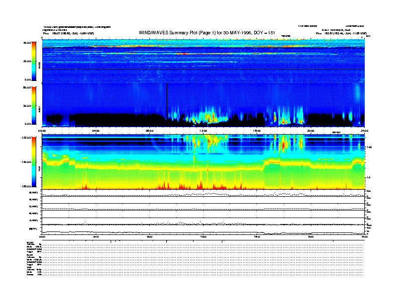The width and height of the screenshot is (393, 304).
Task: Click the 30.00 tick on RAD1 color bar
Action: click(x=27, y=106)
